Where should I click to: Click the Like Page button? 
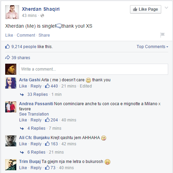146,9
